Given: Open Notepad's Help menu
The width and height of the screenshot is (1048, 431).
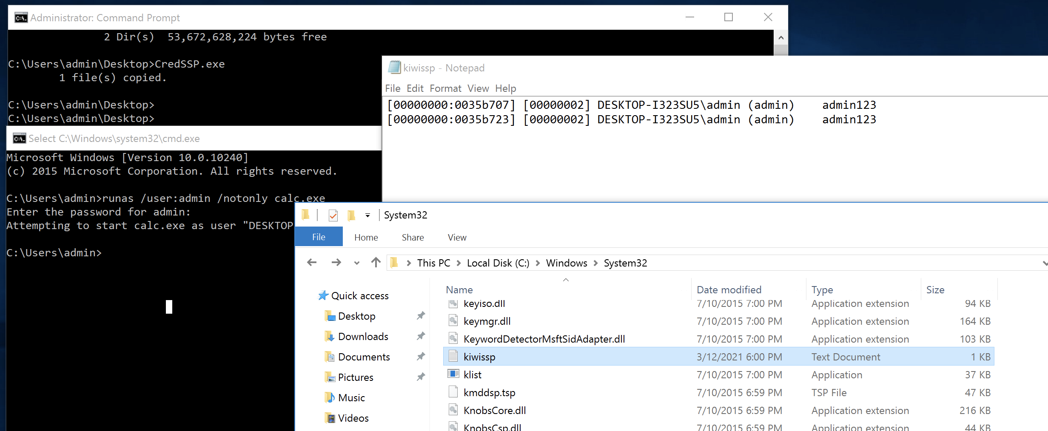Looking at the screenshot, I should click(505, 88).
